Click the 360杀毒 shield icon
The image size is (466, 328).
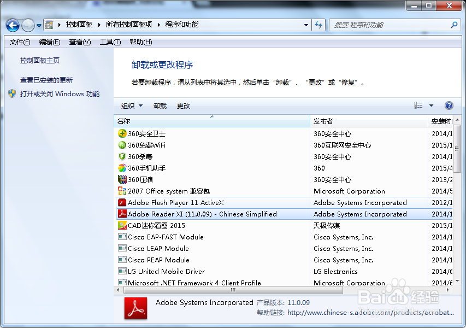122,157
